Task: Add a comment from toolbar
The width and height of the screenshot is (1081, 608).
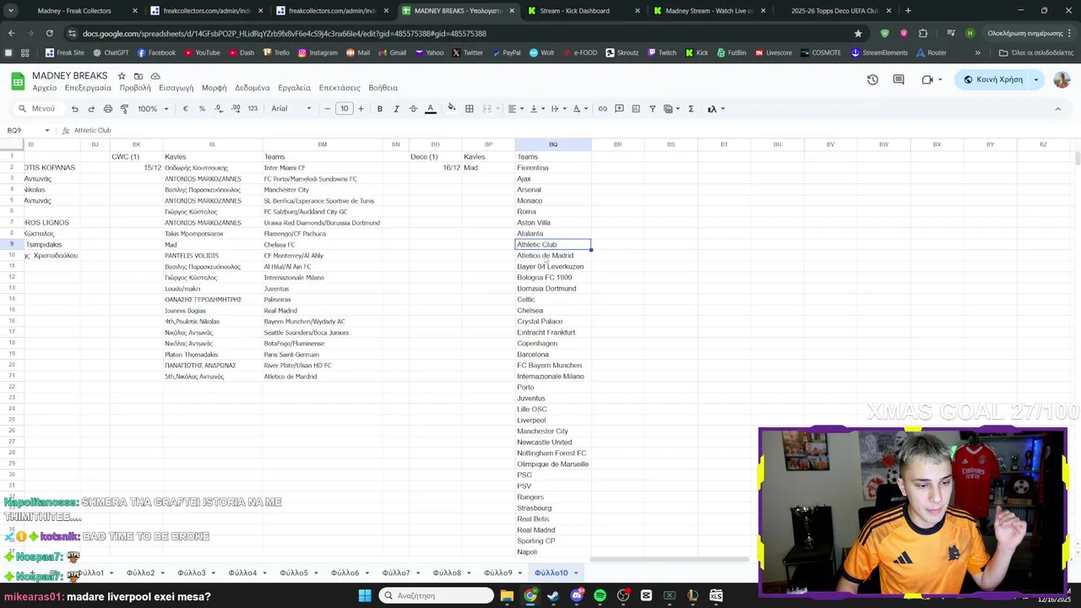Action: coord(619,109)
